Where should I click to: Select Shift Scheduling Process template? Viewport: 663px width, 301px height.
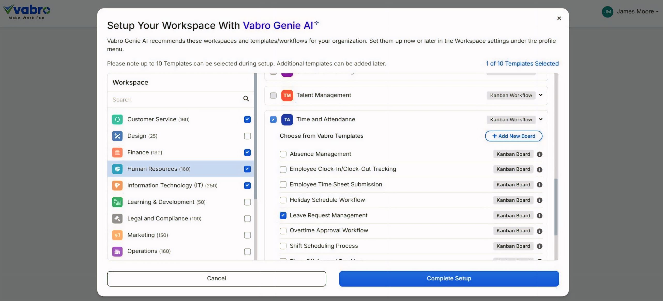283,246
